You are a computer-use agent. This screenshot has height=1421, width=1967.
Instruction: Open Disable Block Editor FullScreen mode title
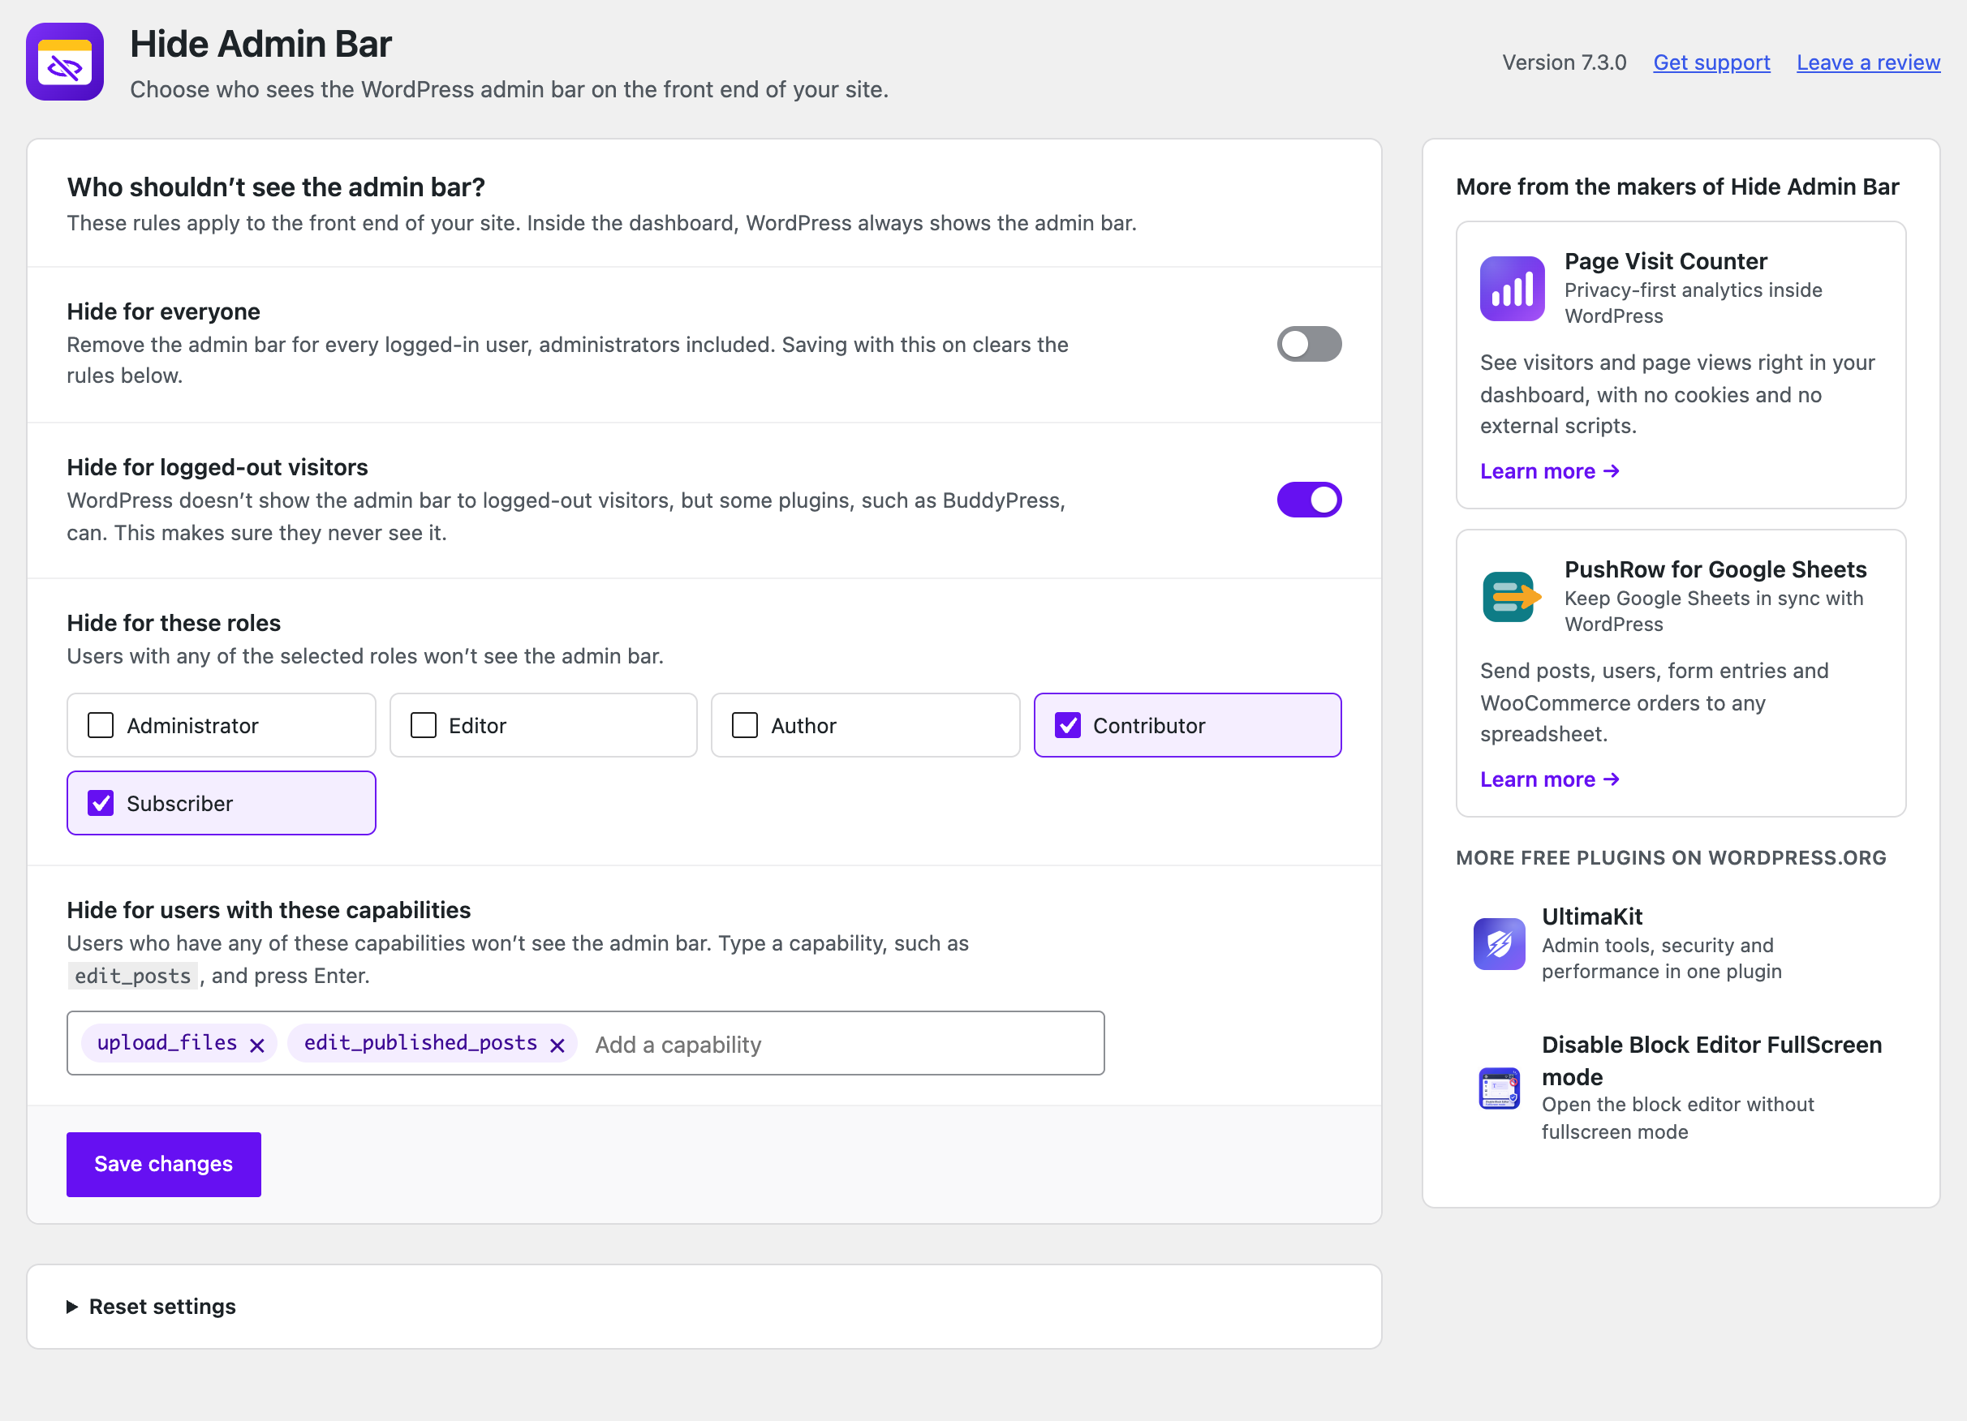coord(1711,1060)
